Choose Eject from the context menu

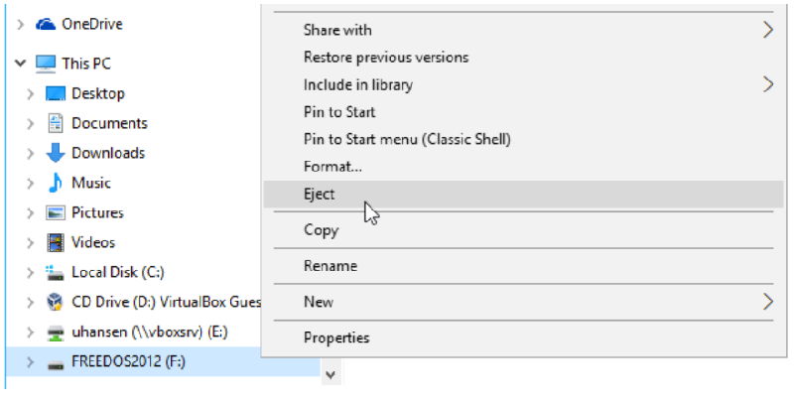point(320,194)
